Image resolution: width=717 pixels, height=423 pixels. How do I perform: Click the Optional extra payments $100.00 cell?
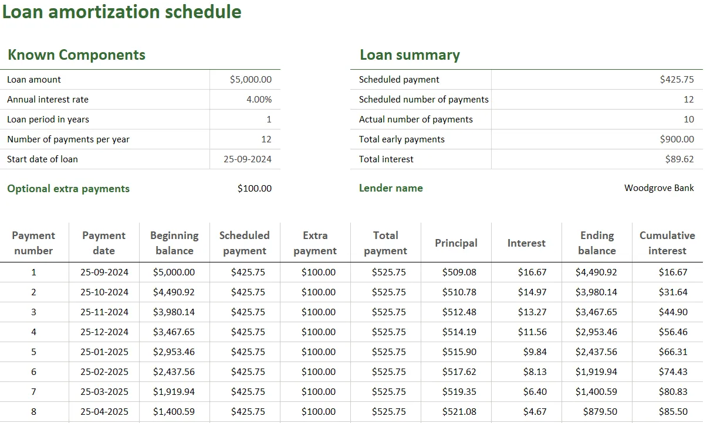245,189
